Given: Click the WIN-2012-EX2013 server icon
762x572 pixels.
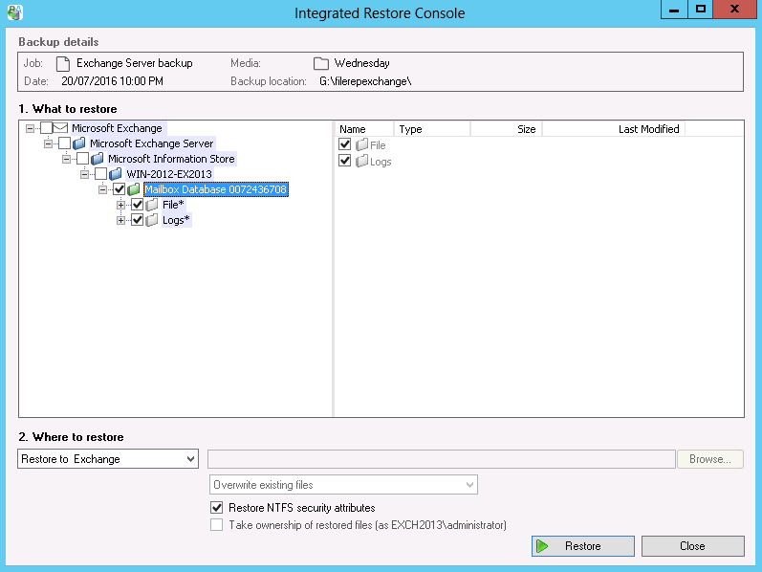Looking at the screenshot, I should (116, 174).
